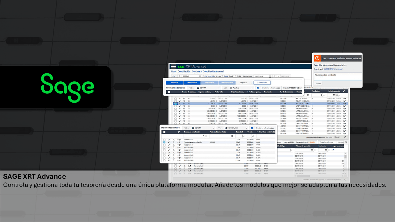The image size is (395, 222).
Task: Click scrollbar of lower right table
Action: [x=346, y=157]
